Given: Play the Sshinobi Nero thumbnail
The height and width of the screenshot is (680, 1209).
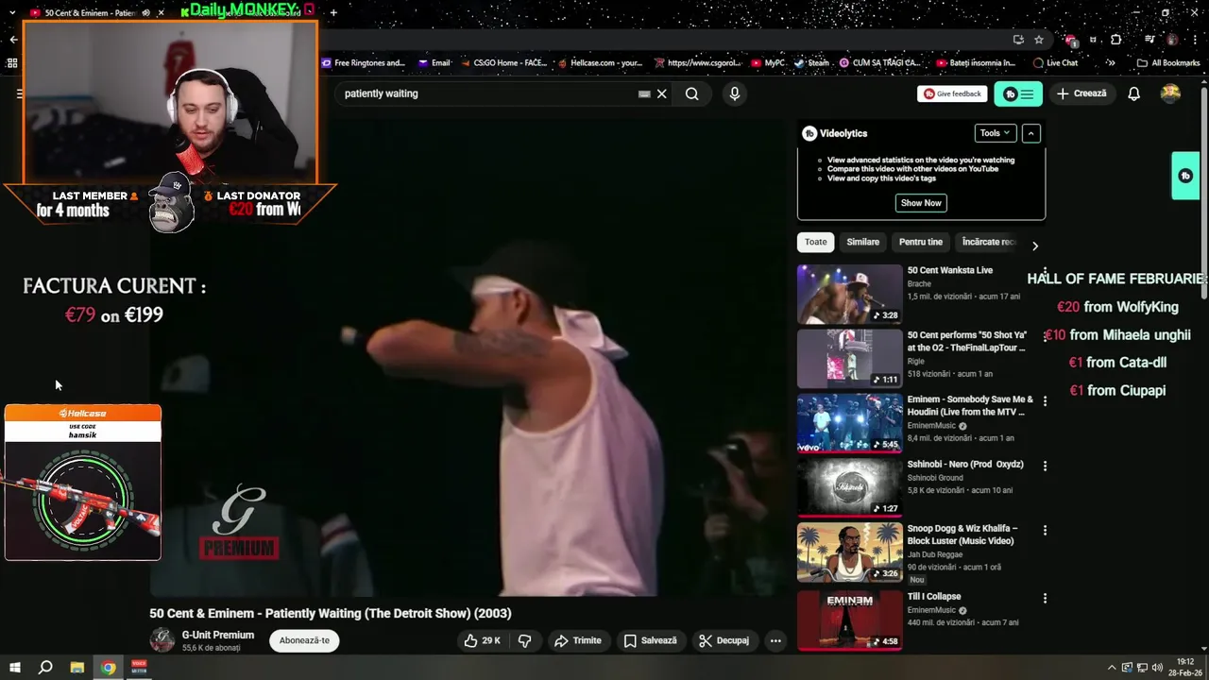Looking at the screenshot, I should coord(849,487).
